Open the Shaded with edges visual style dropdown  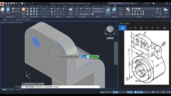[98, 9]
